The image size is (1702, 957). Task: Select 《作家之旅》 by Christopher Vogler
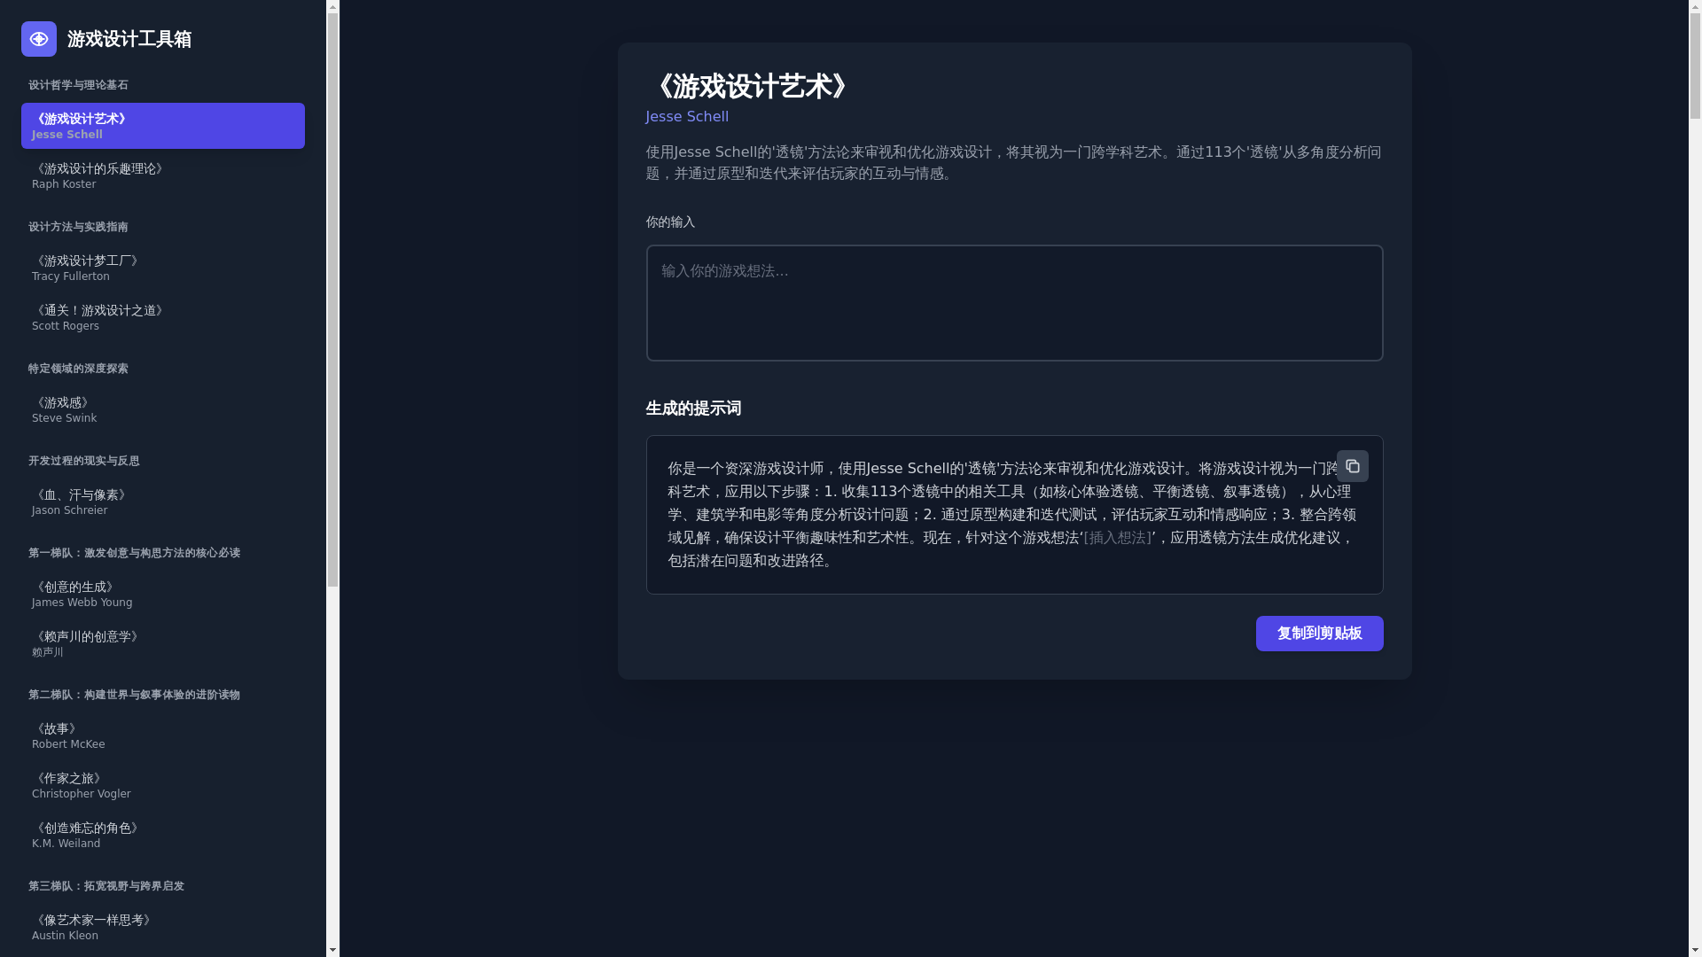(x=163, y=785)
